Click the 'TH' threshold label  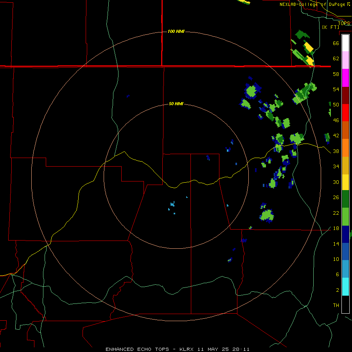pos(336,305)
